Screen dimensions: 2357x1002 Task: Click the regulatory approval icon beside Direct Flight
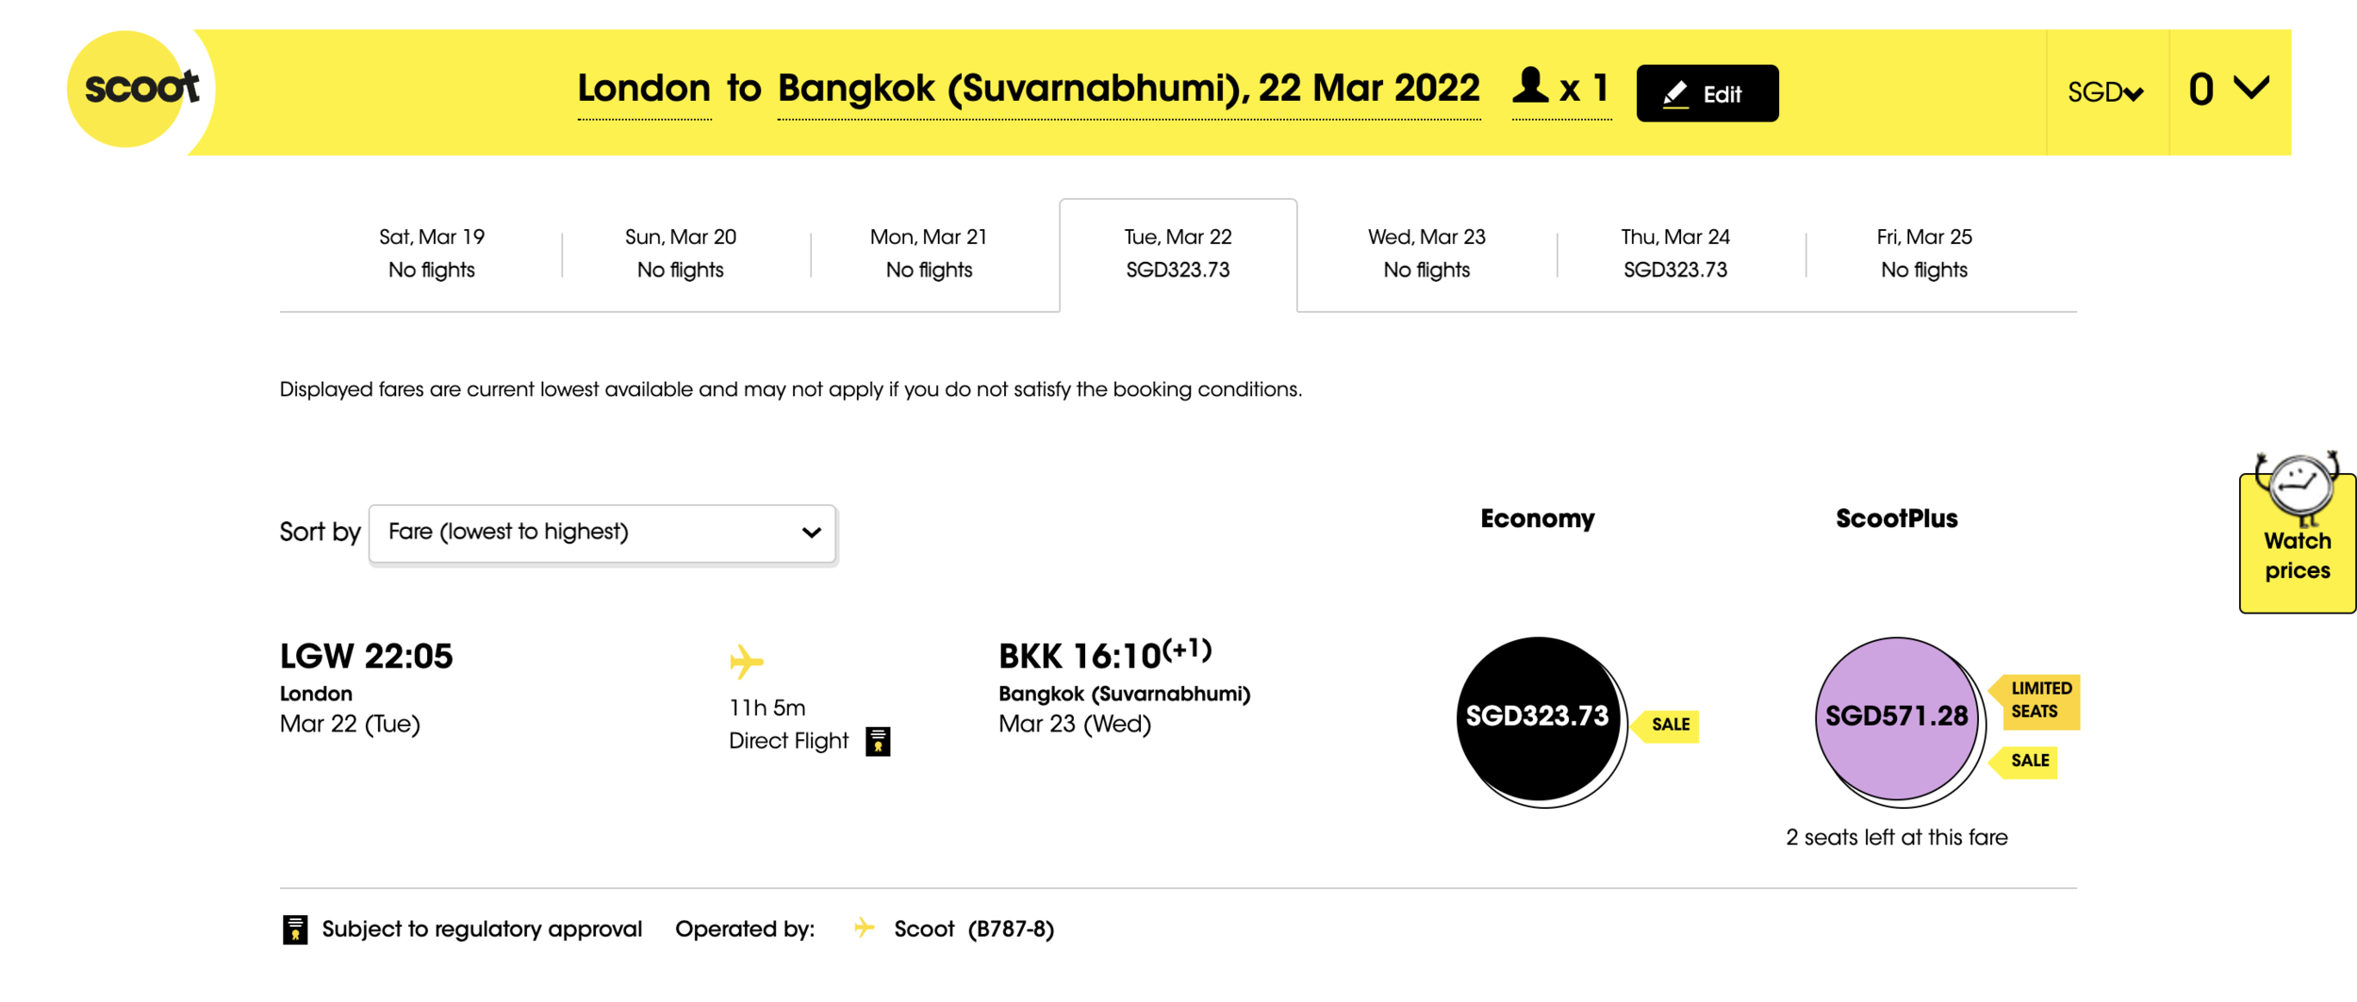[878, 742]
